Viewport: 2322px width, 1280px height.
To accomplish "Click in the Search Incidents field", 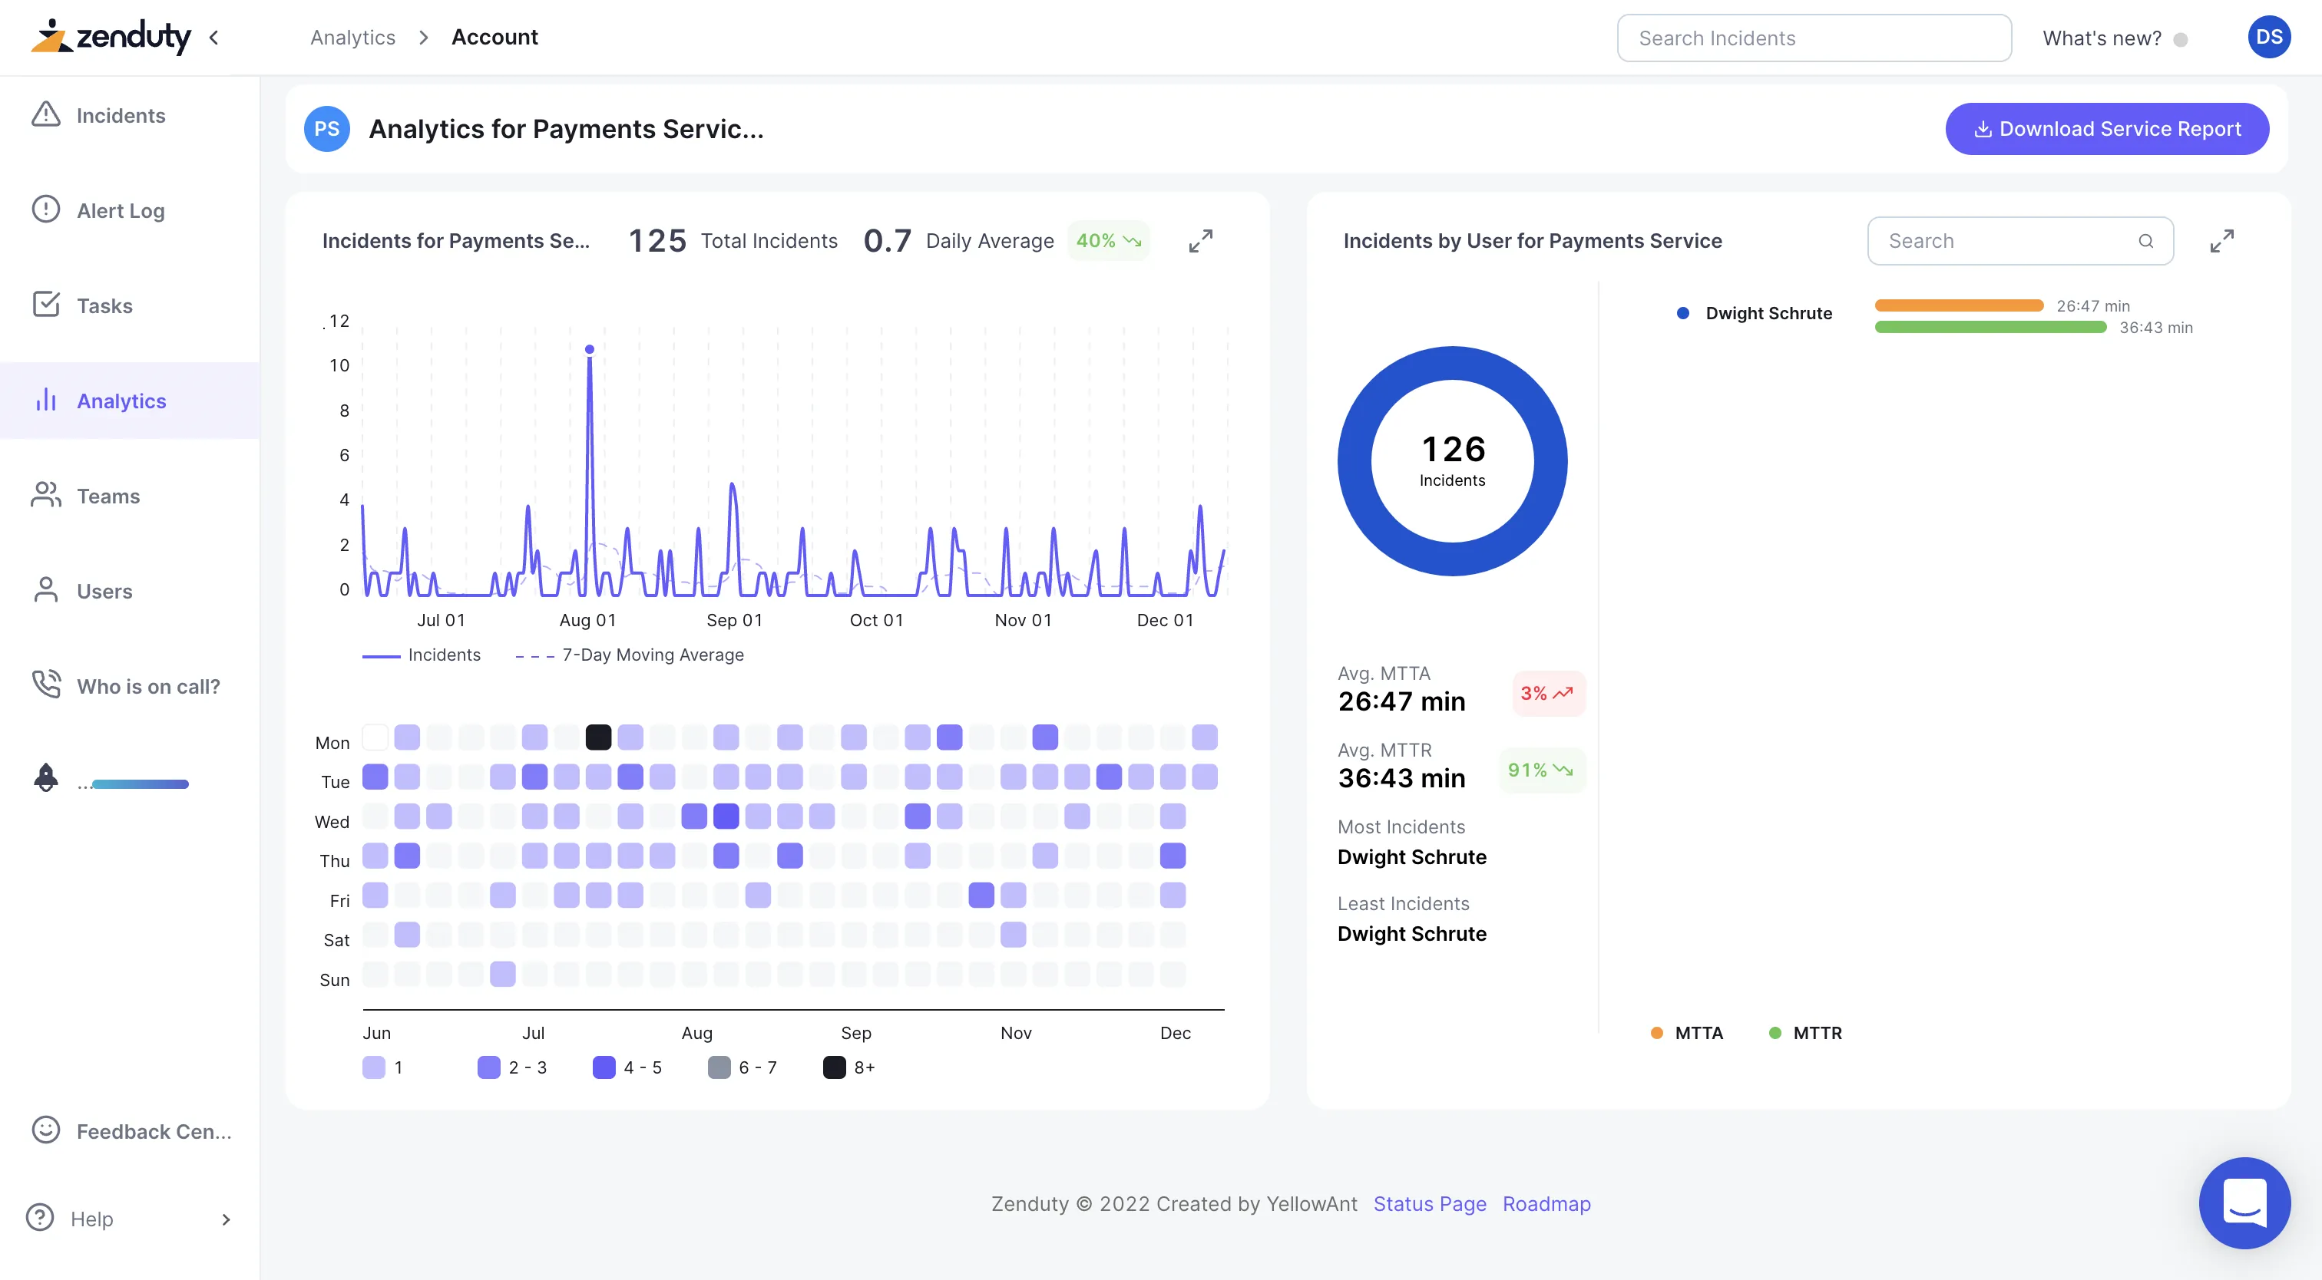I will 1813,38.
